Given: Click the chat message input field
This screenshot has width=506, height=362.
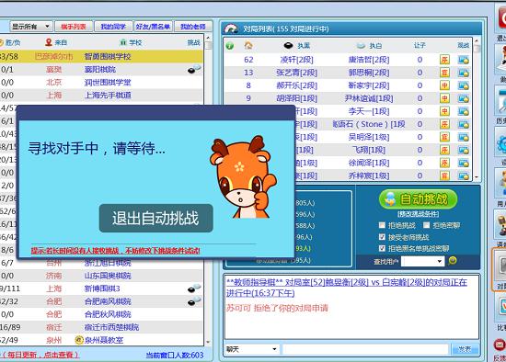Looking at the screenshot, I should pos(365,349).
